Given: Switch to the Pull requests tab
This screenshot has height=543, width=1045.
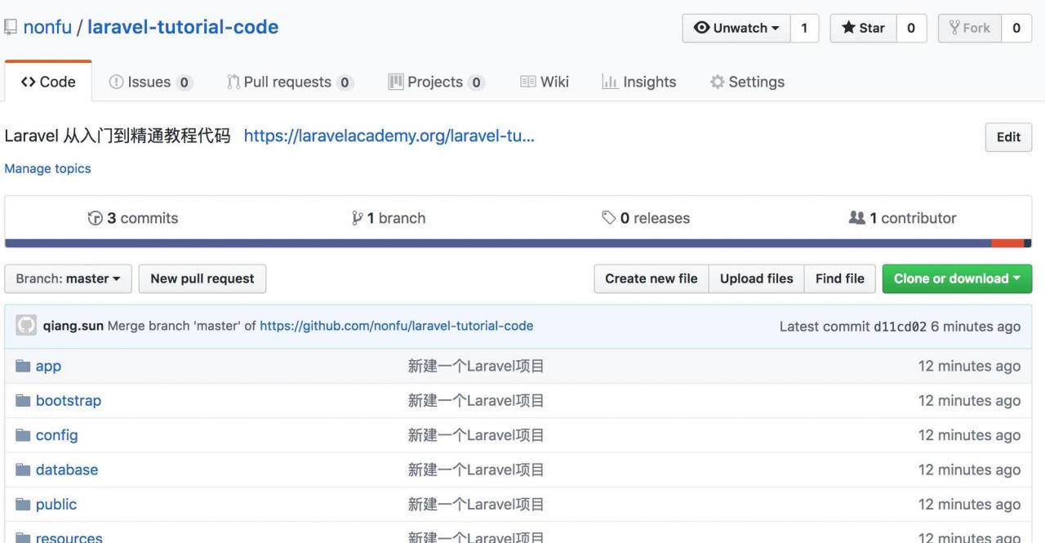Looking at the screenshot, I should point(291,82).
